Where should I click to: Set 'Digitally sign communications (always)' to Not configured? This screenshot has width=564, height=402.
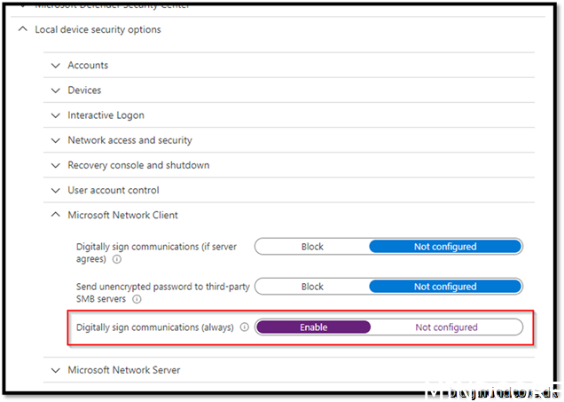(x=446, y=327)
